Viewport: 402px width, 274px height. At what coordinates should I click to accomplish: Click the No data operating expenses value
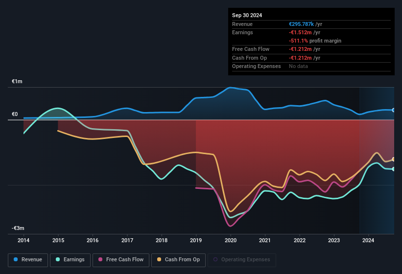(298, 67)
